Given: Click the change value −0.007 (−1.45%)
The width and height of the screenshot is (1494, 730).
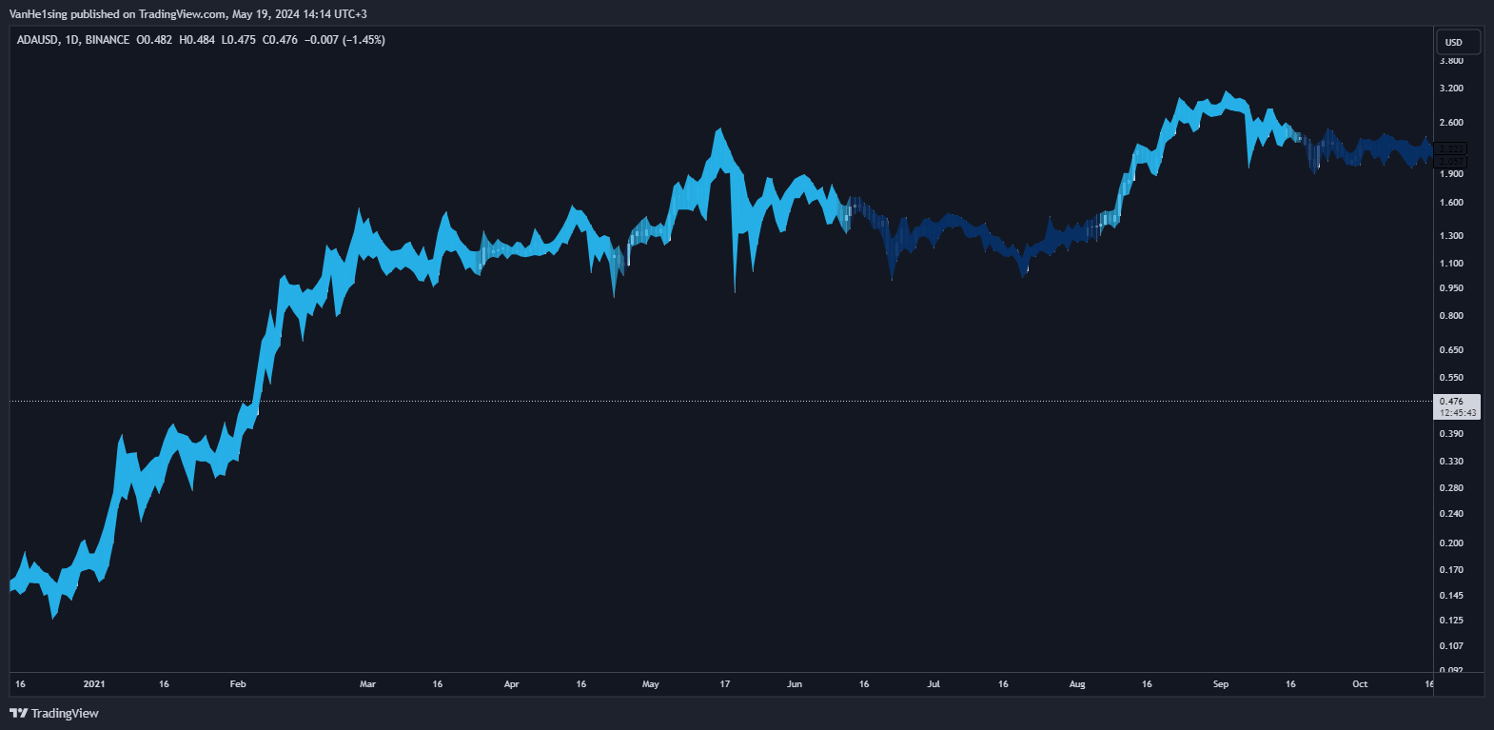Looking at the screenshot, I should (344, 40).
